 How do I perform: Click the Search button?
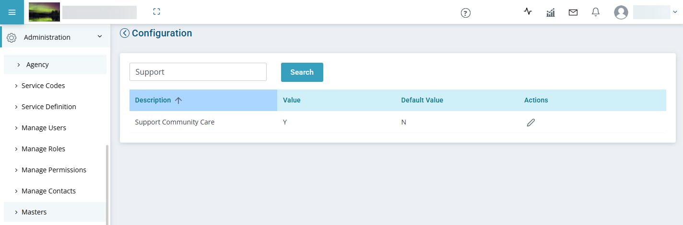pyautogui.click(x=302, y=72)
